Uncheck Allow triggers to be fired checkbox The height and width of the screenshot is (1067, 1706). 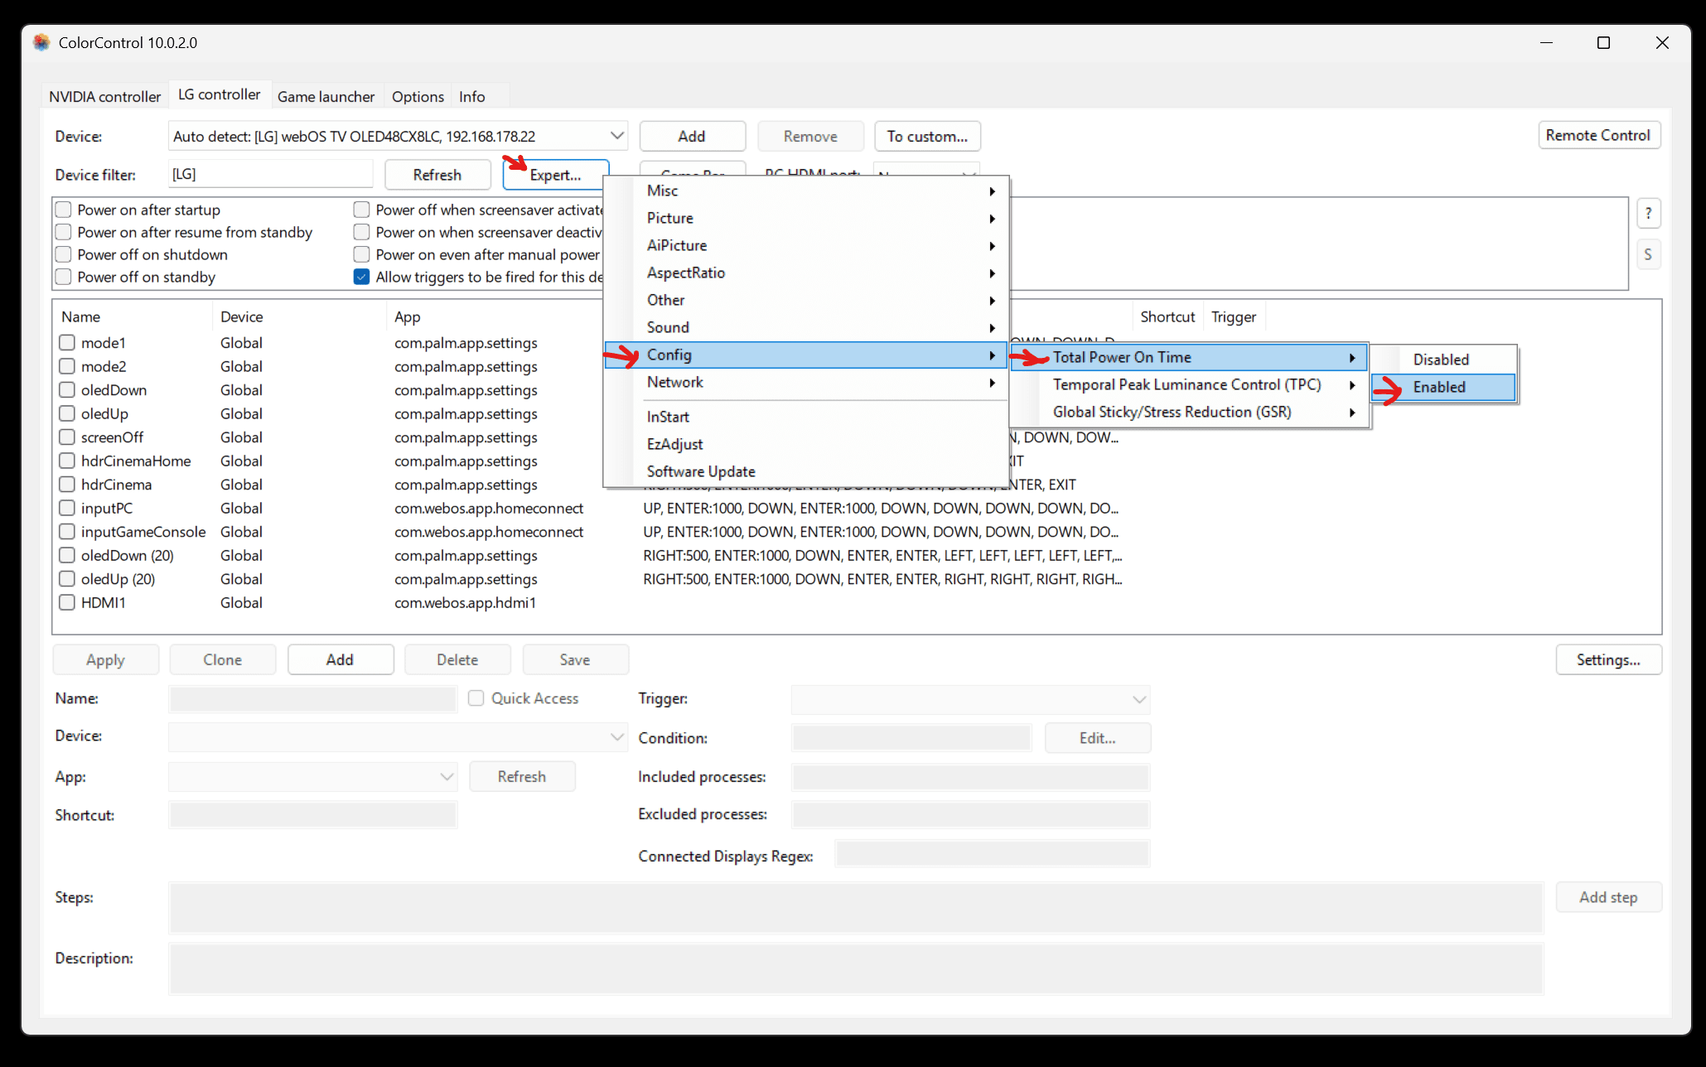point(361,277)
